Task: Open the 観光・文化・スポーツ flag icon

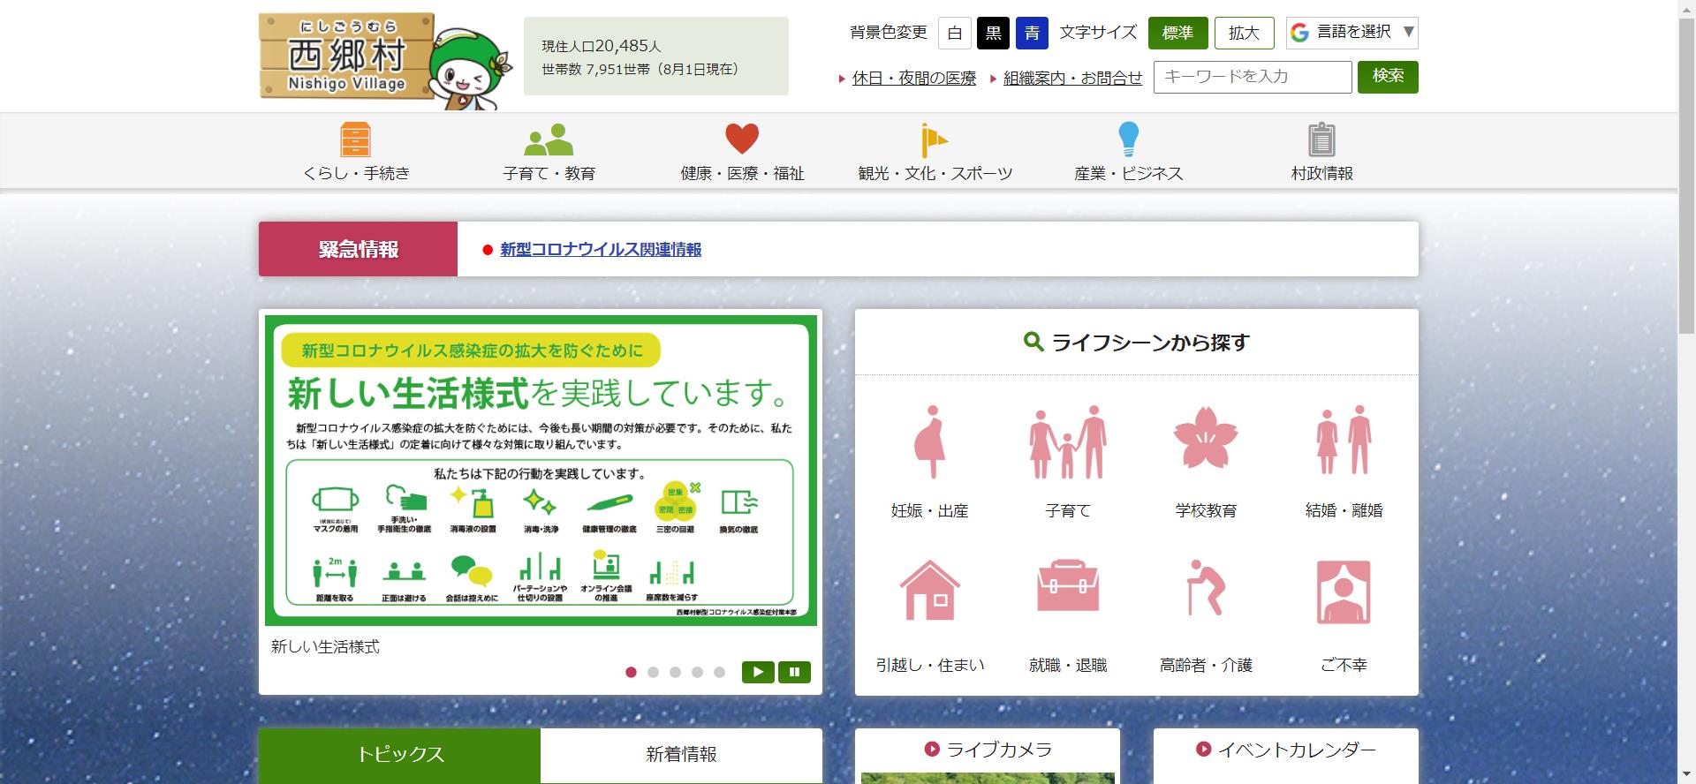Action: (934, 139)
